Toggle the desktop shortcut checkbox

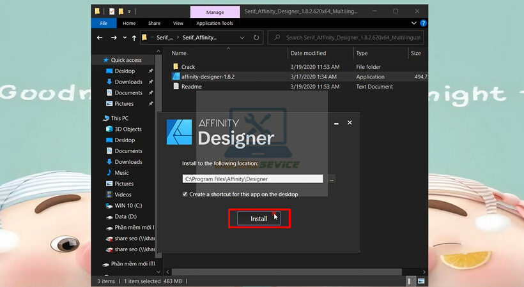(185, 194)
